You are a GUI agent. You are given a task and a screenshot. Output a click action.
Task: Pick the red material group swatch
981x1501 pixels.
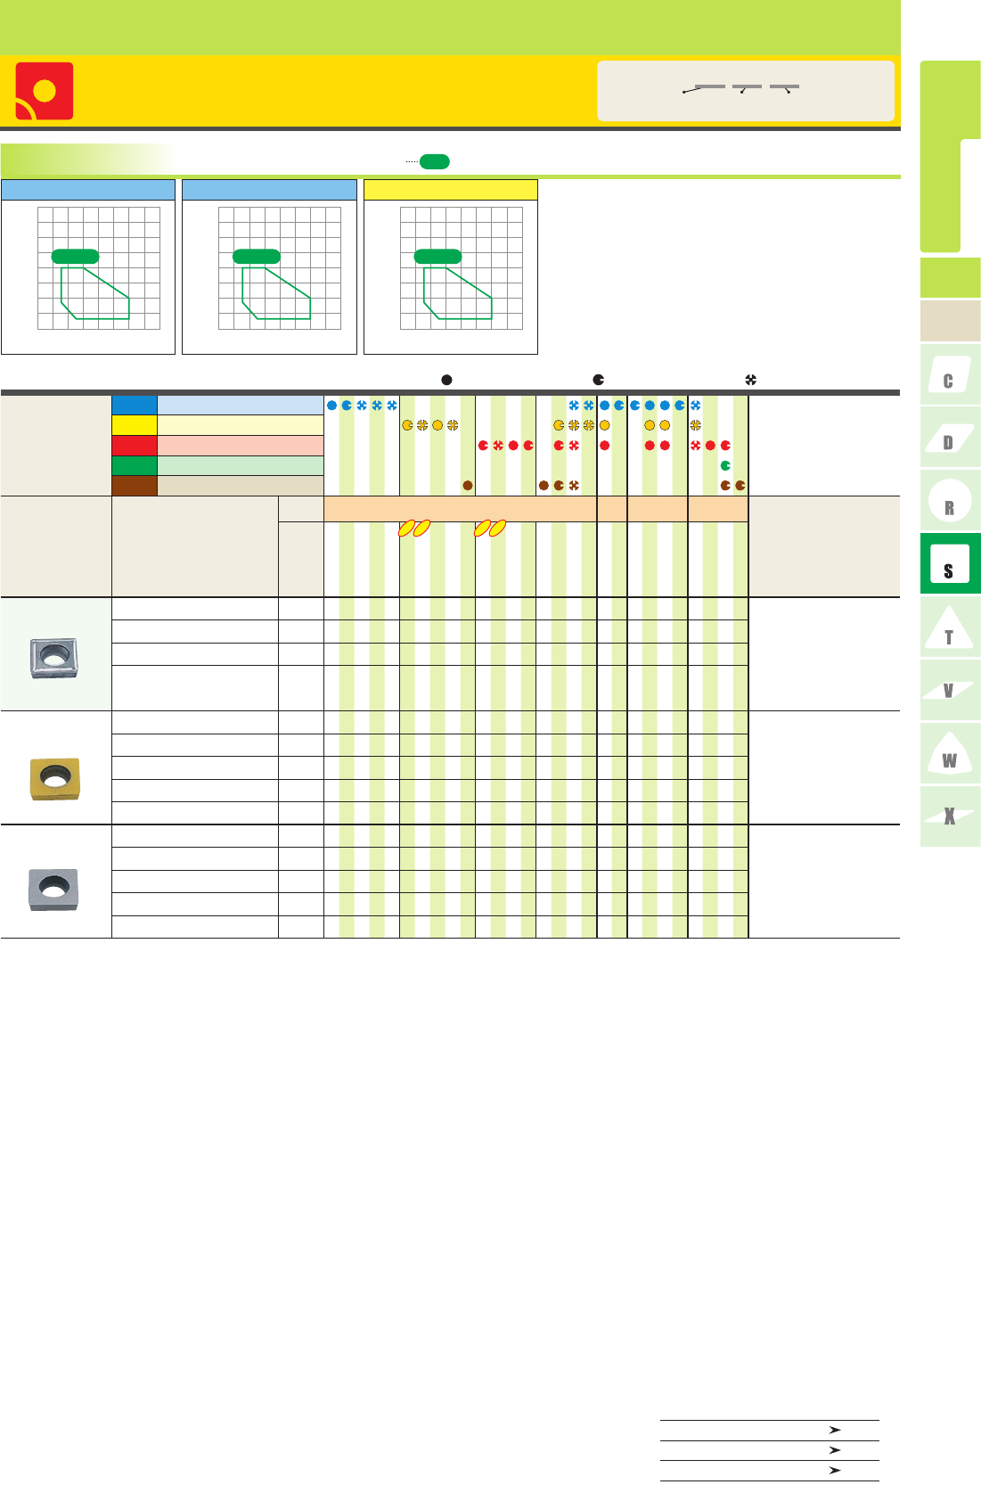[135, 446]
